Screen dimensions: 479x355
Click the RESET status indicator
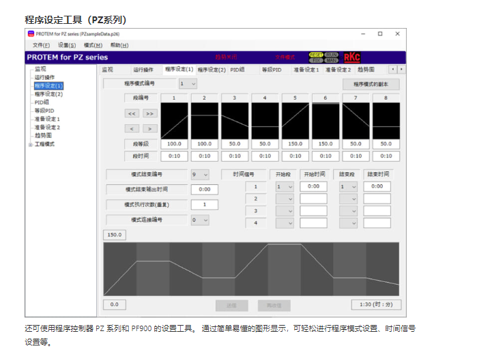(316, 55)
